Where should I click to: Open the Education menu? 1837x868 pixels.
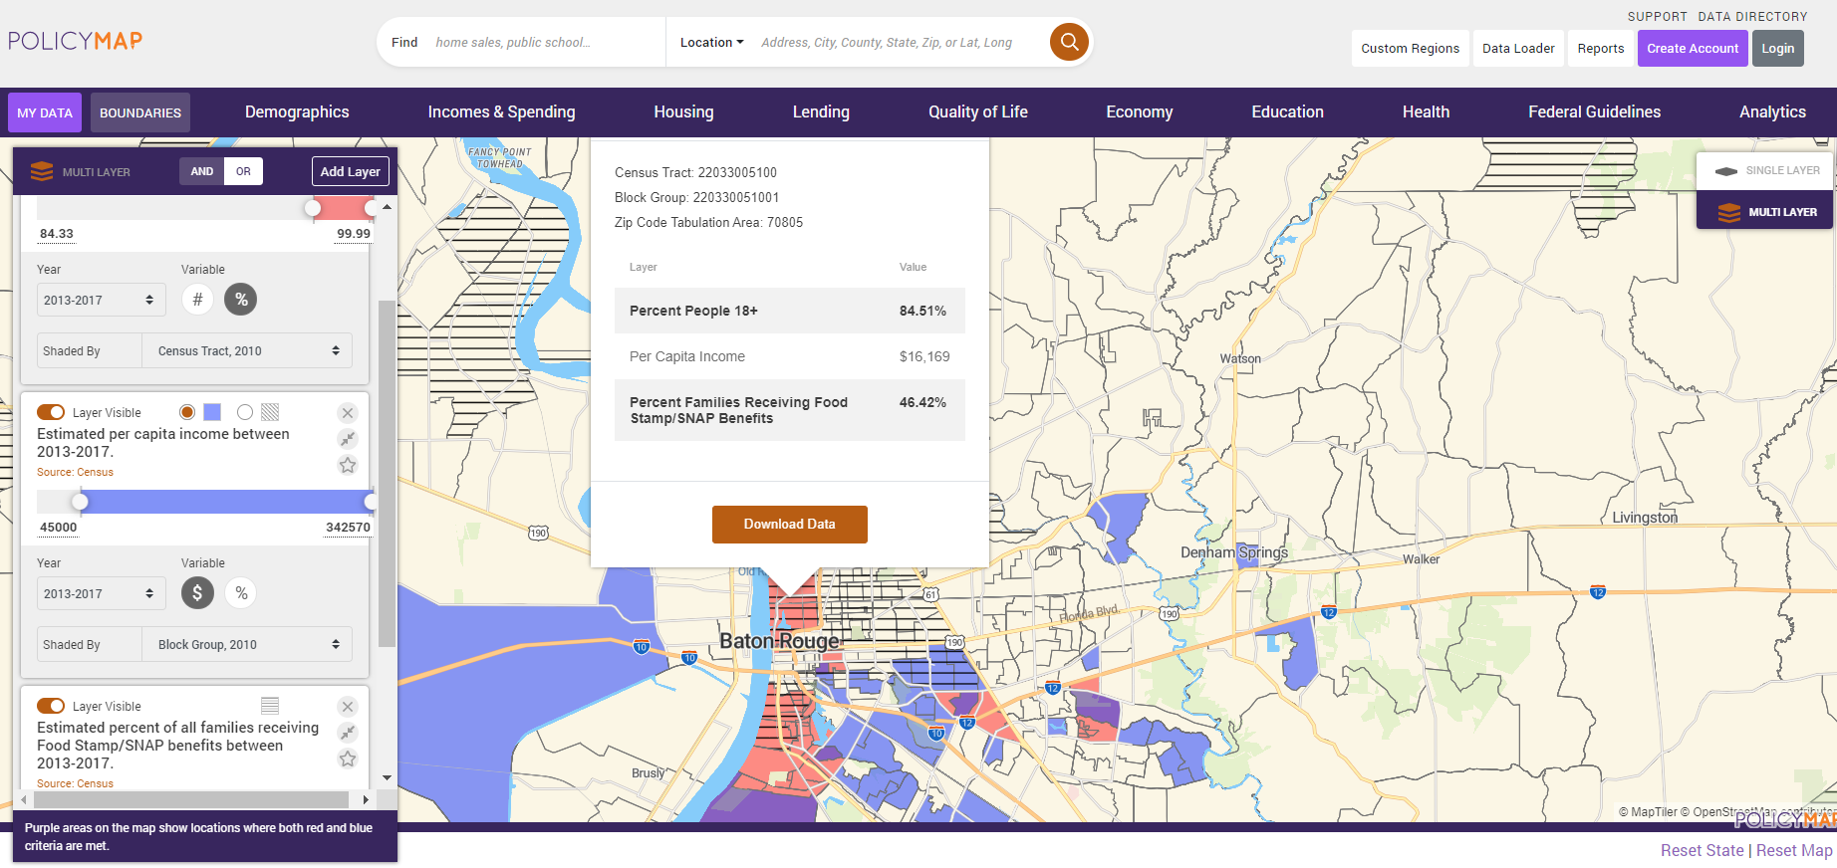coord(1287,112)
